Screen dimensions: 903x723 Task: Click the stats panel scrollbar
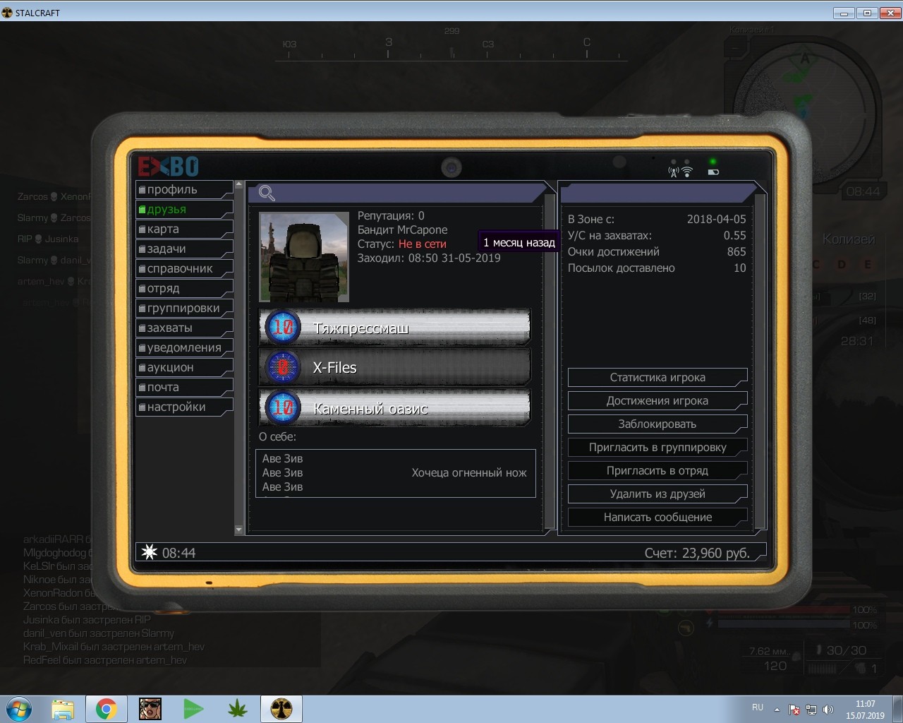(x=760, y=360)
